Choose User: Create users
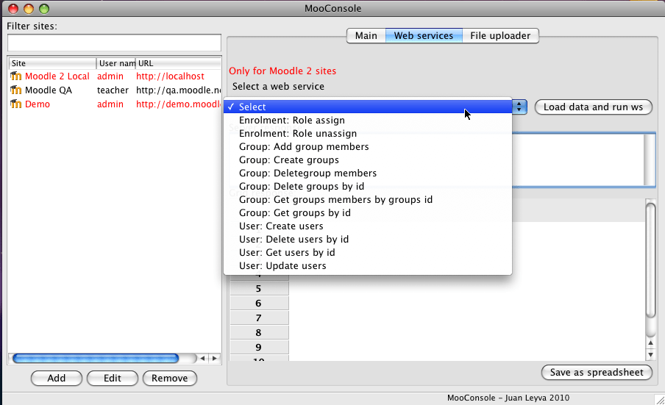This screenshot has height=405, width=665. click(368, 226)
